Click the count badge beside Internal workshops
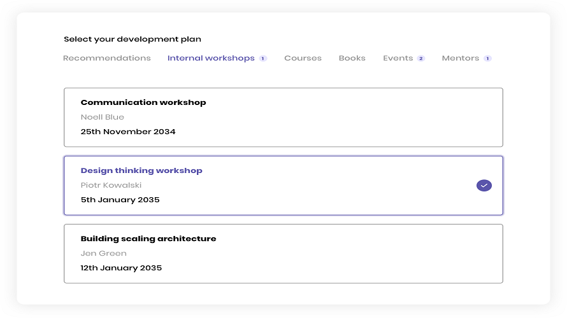 [x=263, y=59]
